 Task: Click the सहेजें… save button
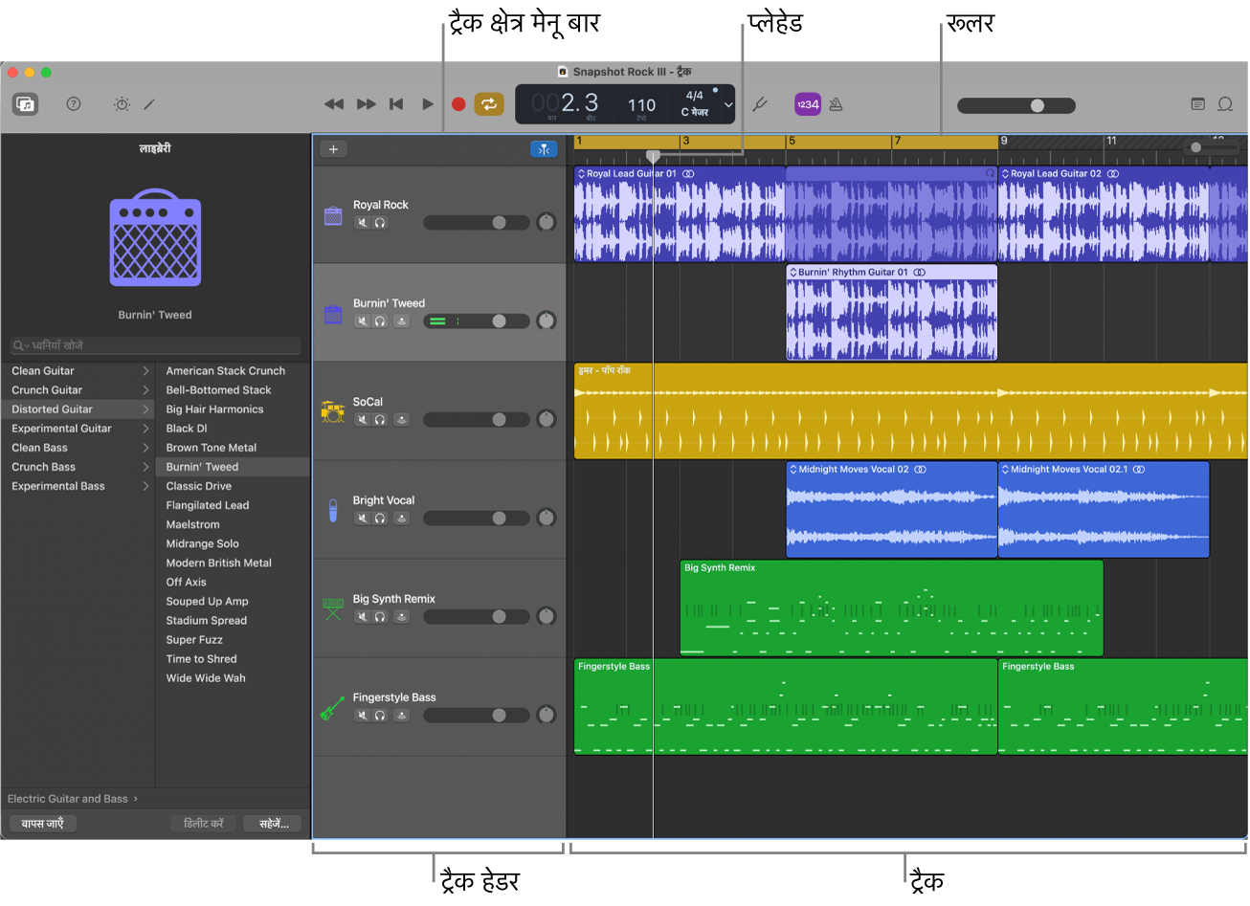274,824
